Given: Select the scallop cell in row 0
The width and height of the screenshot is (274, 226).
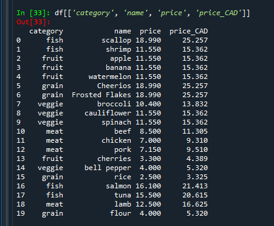Looking at the screenshot, I should pos(116,40).
